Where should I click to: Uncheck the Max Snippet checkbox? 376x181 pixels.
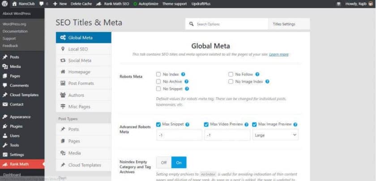pos(158,125)
